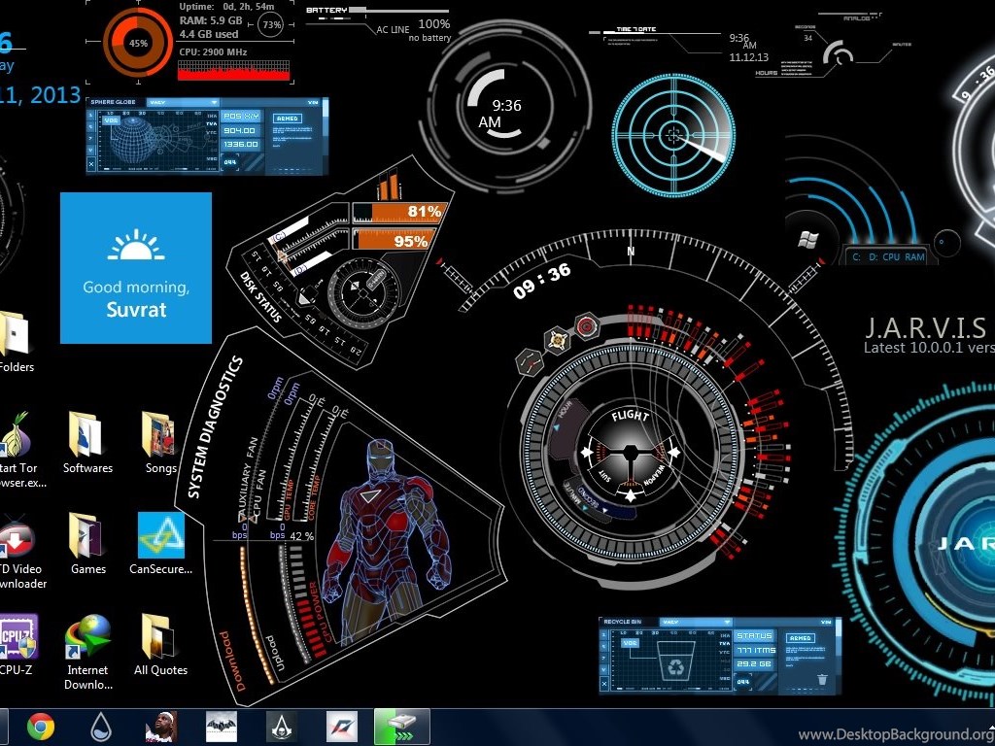
Task: Select the All Quotes folder icon
Action: point(160,645)
